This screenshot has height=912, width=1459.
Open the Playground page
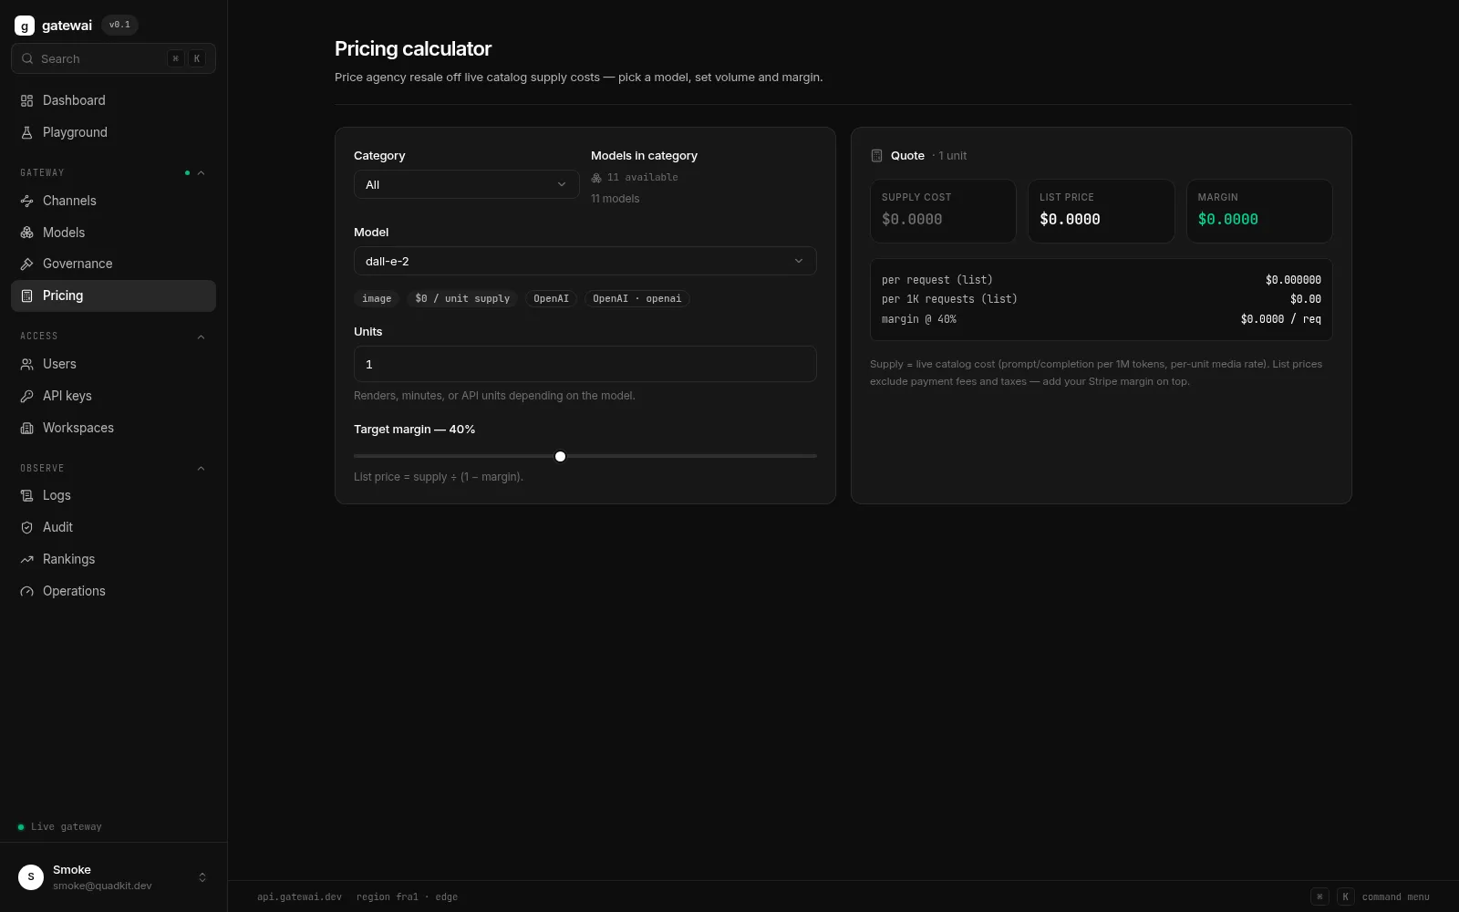click(113, 132)
